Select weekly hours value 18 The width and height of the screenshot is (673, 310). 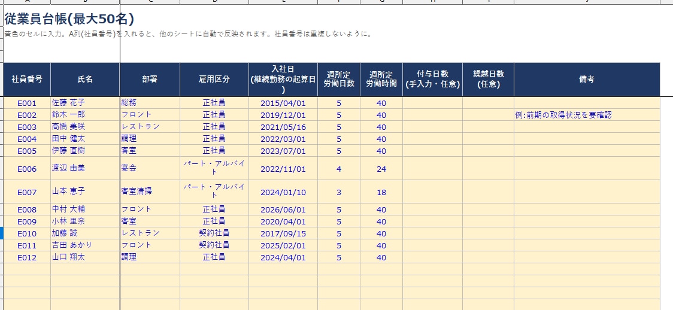(x=381, y=192)
